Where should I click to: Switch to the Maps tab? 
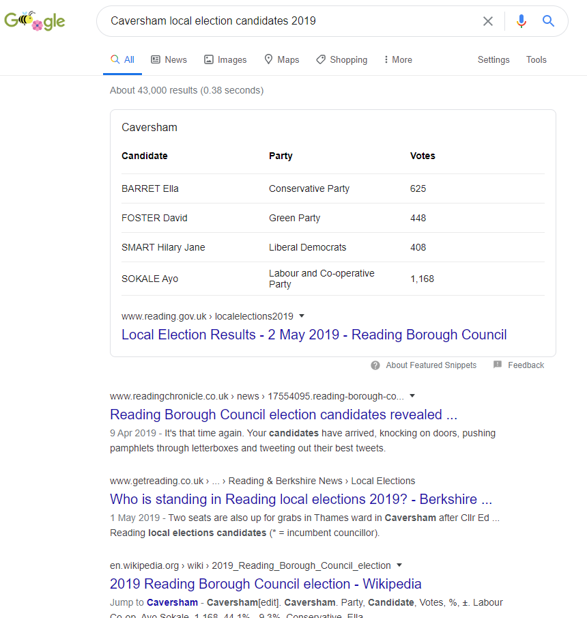[282, 59]
